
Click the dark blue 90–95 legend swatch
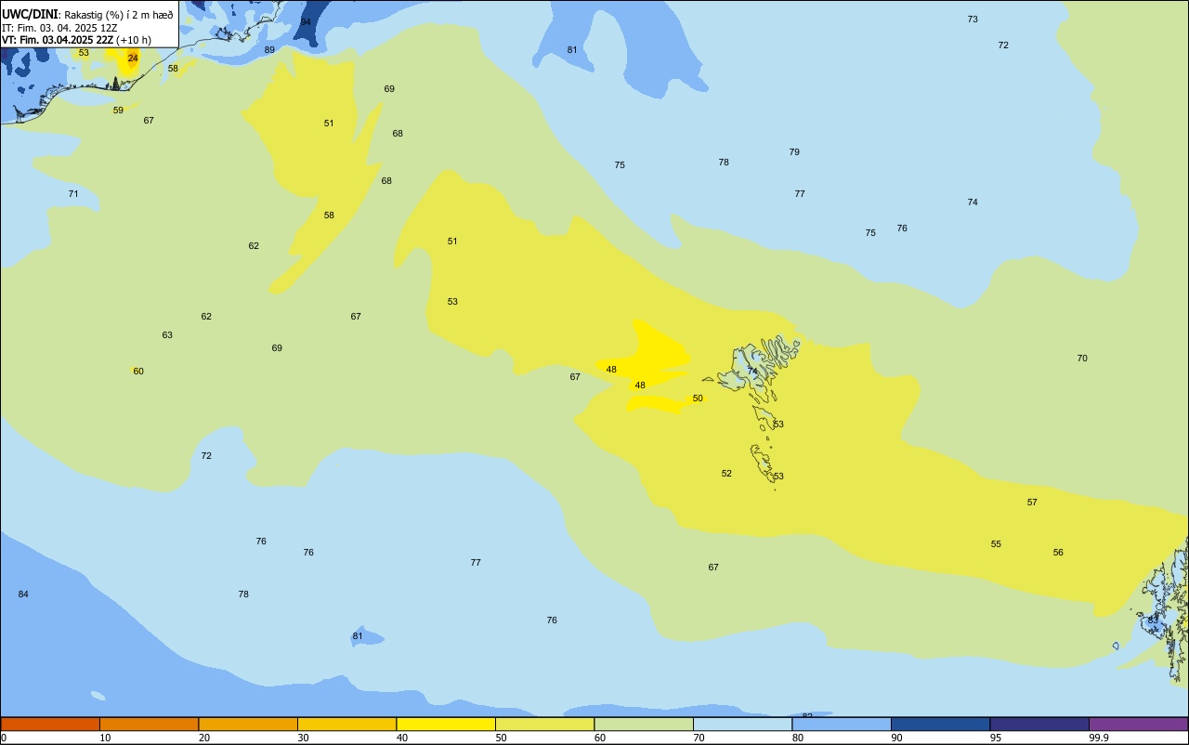point(940,724)
